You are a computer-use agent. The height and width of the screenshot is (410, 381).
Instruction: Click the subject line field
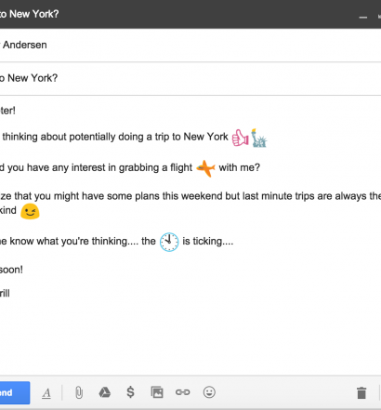pyautogui.click(x=190, y=78)
